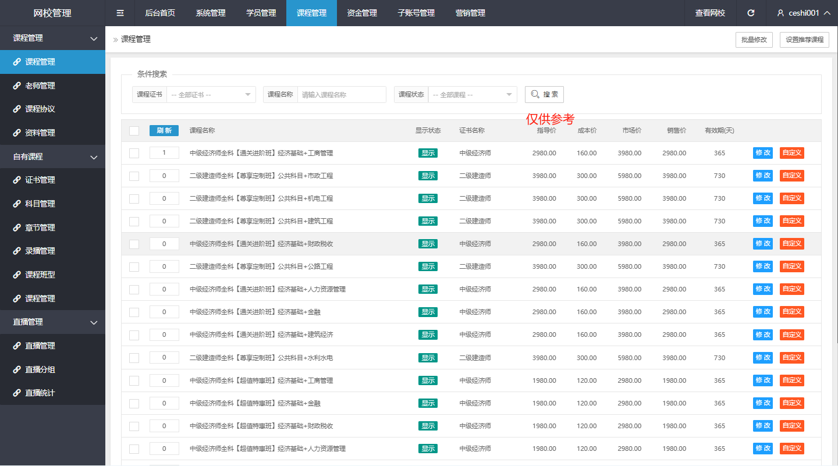838x466 pixels.
Task: Click the link icon beside 证书管理
Action: (17, 180)
